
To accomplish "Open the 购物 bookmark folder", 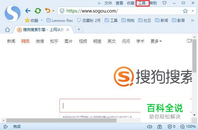I will (128, 20).
